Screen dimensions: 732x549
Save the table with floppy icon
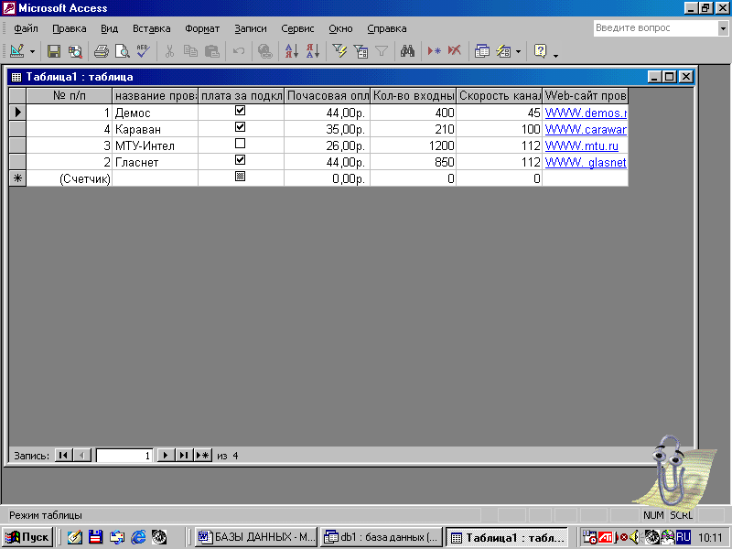[x=54, y=51]
